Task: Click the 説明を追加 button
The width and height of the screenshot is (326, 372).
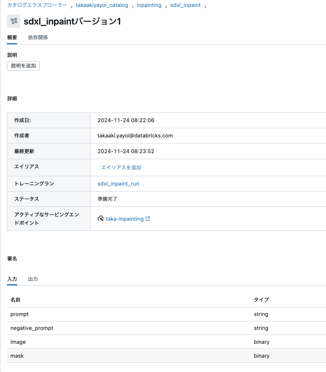Action: [23, 66]
